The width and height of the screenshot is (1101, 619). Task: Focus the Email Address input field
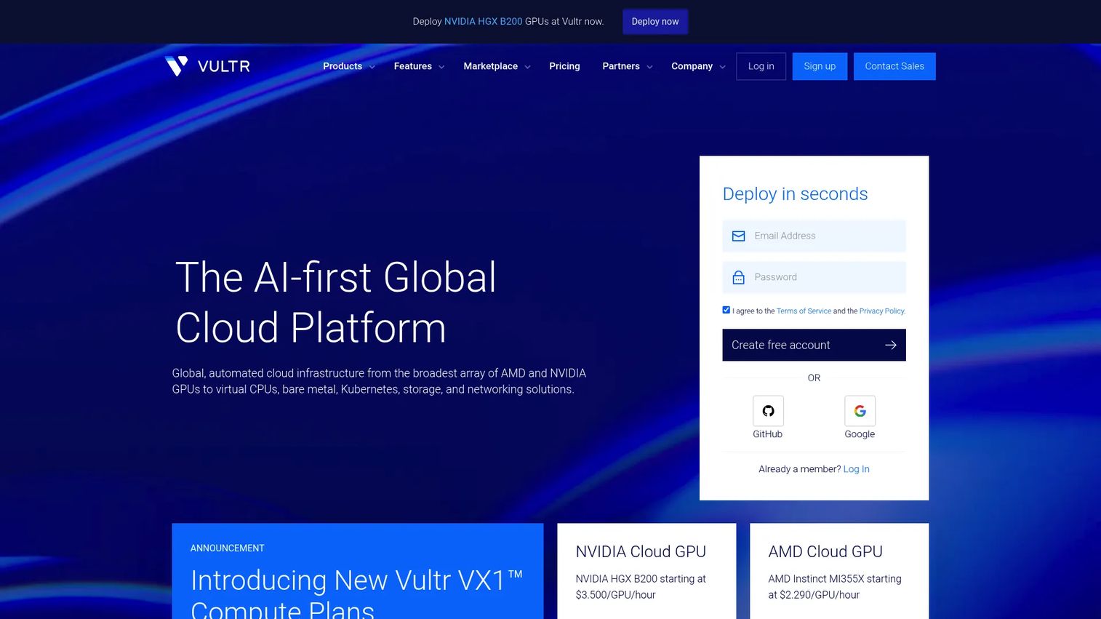814,236
